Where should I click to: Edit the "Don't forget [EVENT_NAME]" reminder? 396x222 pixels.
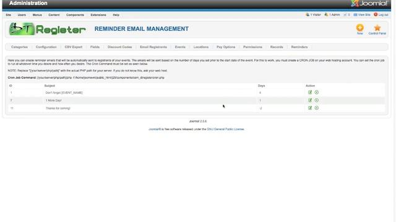310,92
